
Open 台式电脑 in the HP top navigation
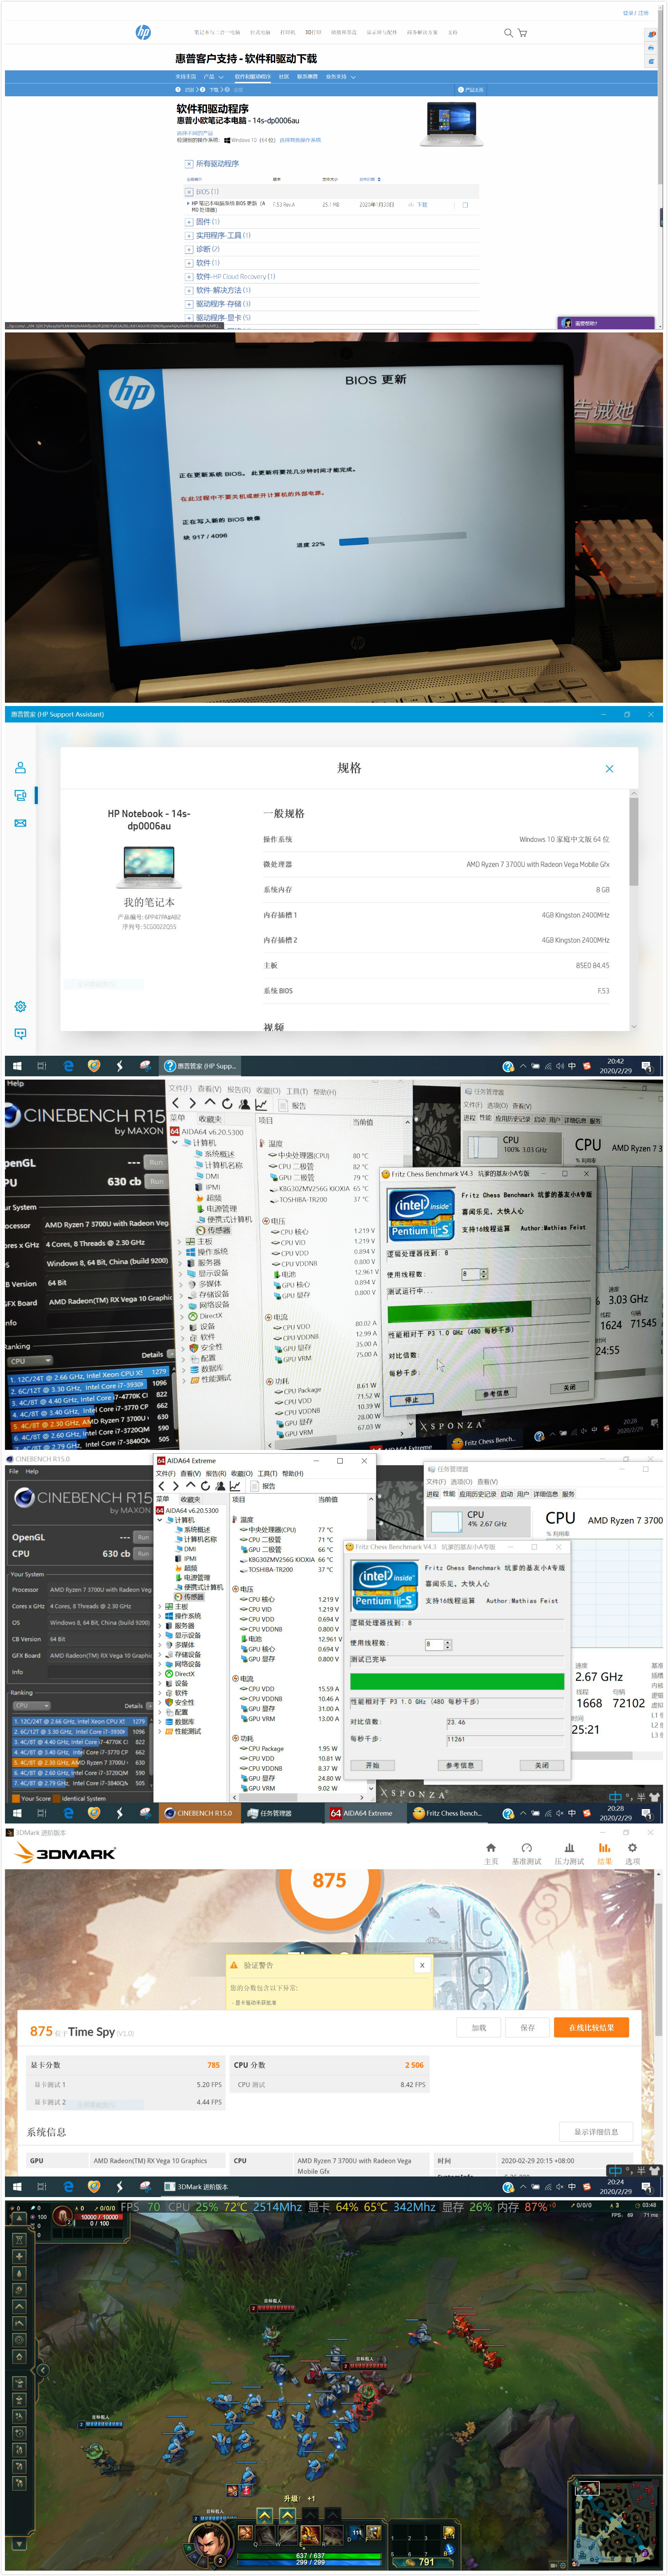tap(260, 33)
